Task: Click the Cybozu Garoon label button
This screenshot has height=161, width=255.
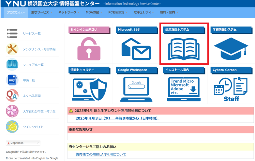Action: pos(231,70)
